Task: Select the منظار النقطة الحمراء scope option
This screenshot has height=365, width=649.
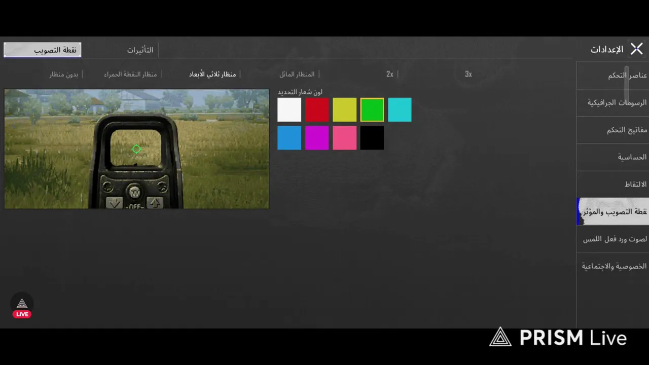Action: (x=130, y=74)
